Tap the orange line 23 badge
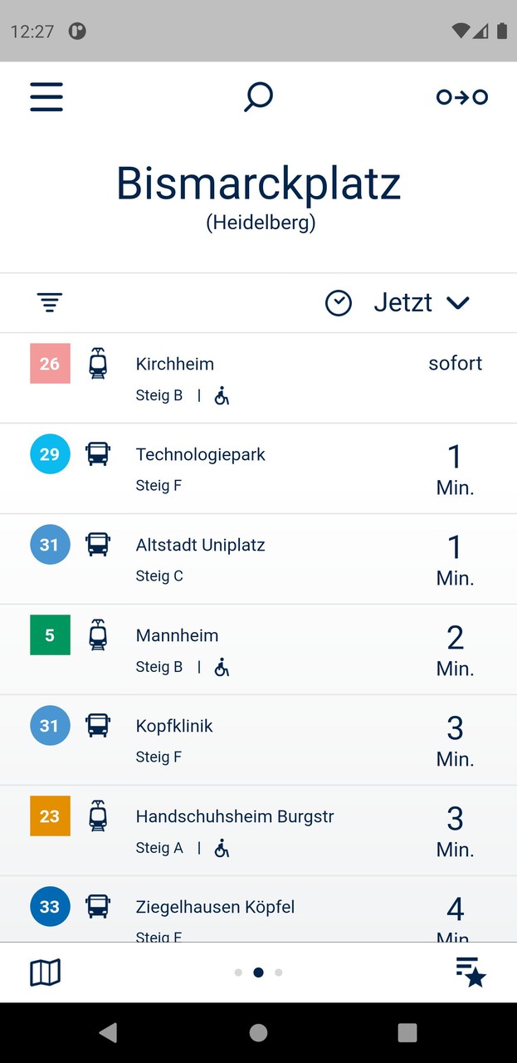517x1063 pixels. point(50,816)
